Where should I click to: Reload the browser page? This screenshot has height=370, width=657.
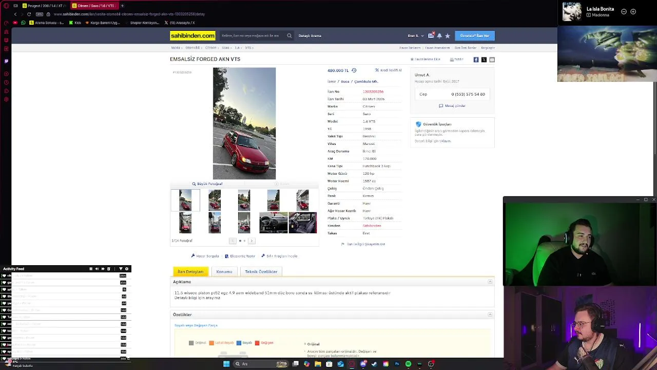click(x=29, y=14)
